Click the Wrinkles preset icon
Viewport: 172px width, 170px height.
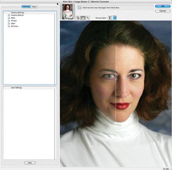(x=9, y=26)
